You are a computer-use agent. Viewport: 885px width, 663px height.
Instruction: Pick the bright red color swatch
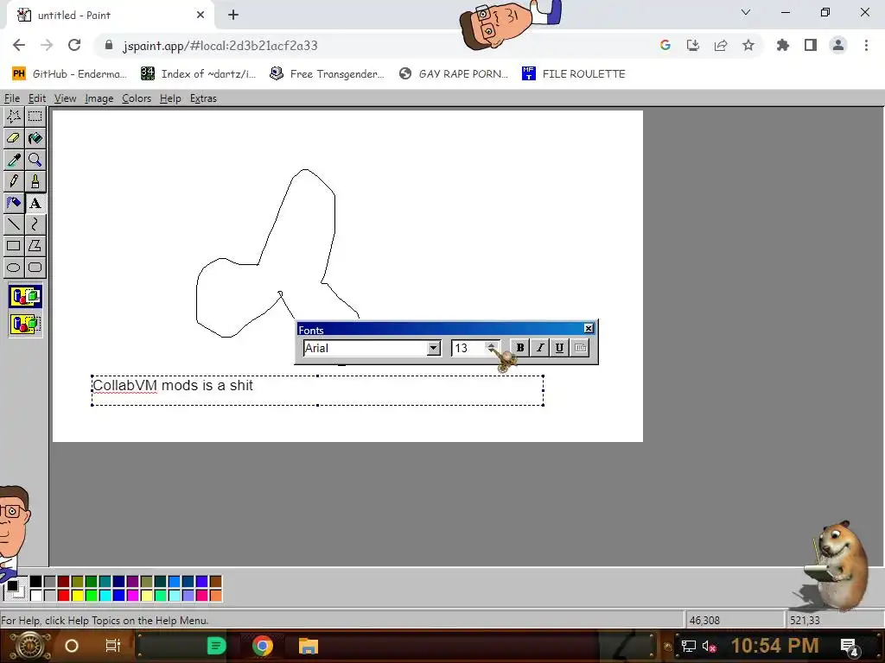(63, 596)
